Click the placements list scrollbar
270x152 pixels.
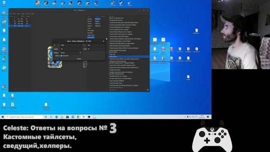(149, 22)
